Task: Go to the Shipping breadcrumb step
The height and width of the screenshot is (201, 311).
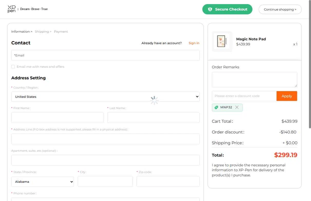Action: pos(42,32)
